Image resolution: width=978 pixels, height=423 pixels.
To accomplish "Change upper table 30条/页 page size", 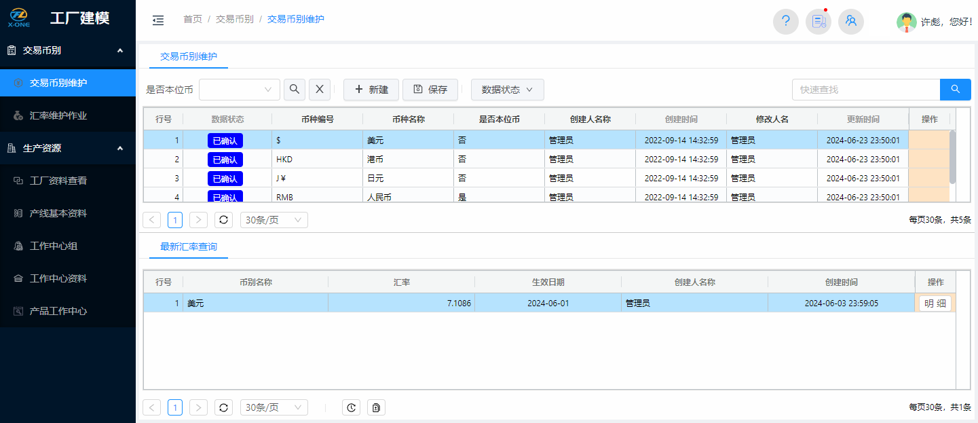I will 274,220.
